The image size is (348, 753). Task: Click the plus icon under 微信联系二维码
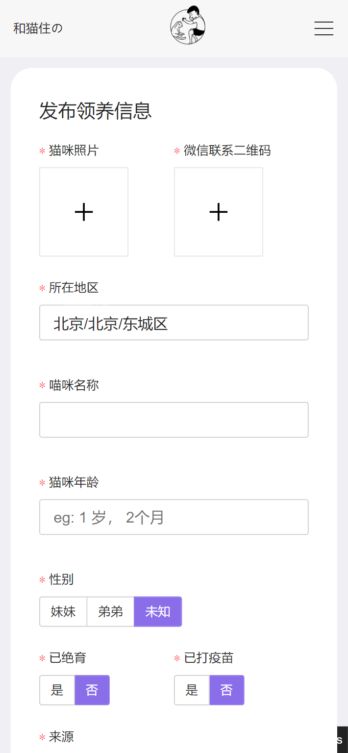point(219,212)
